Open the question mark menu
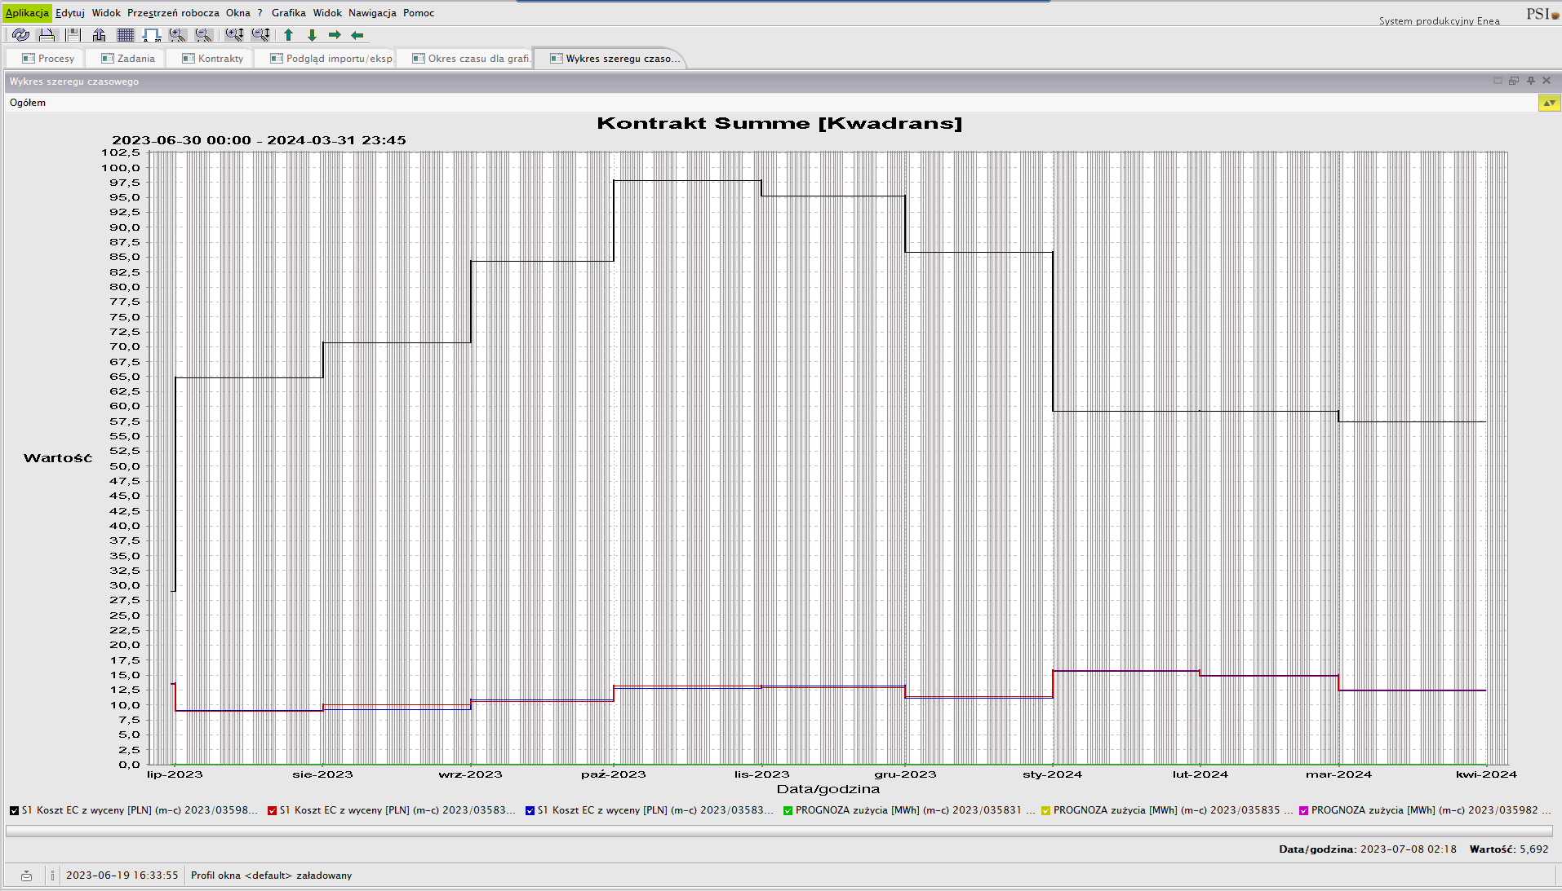Screen dimensions: 1562x891 (260, 13)
